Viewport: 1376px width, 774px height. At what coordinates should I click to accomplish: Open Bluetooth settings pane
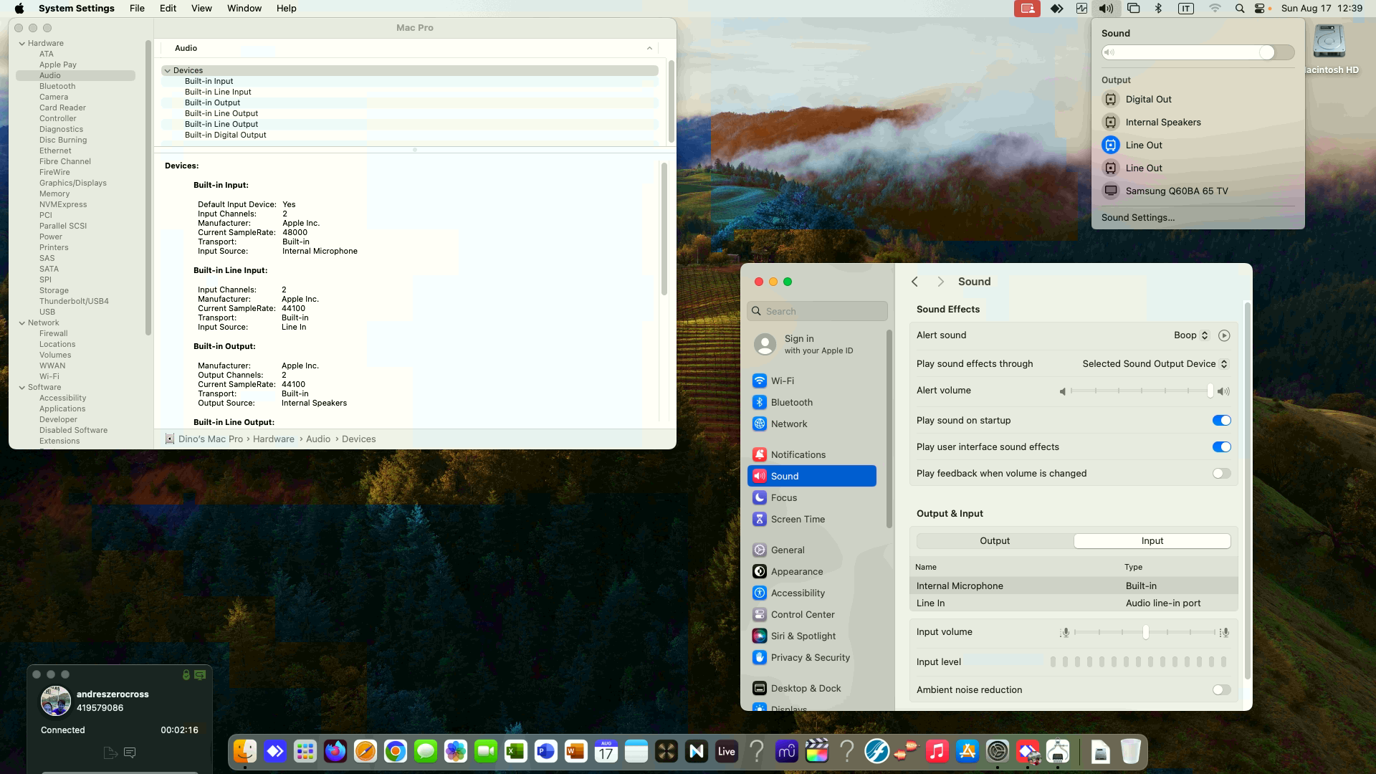coord(812,403)
